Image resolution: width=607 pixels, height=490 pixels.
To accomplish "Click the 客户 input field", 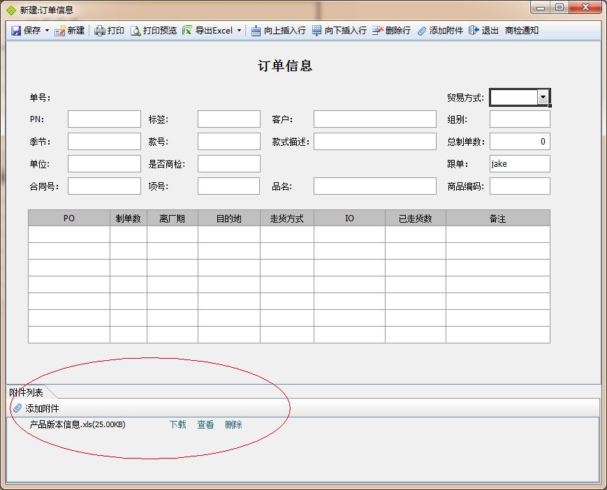I will [x=374, y=119].
